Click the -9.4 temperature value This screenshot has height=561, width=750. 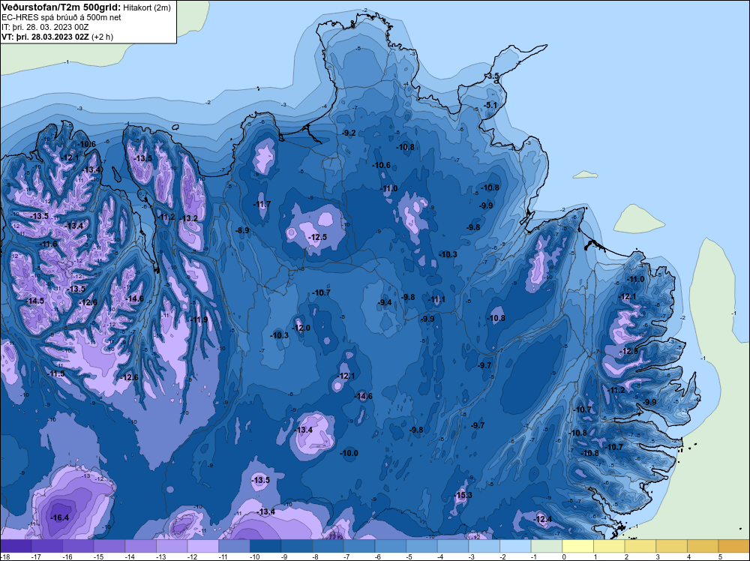point(385,302)
